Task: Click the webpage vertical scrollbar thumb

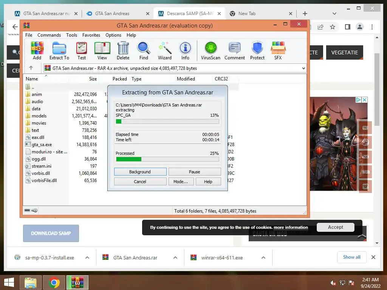Action: pos(377,89)
